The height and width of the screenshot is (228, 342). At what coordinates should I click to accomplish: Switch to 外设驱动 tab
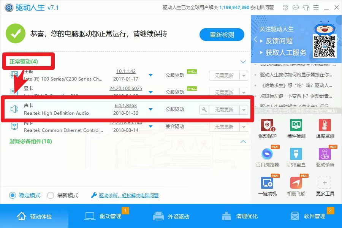171,216
